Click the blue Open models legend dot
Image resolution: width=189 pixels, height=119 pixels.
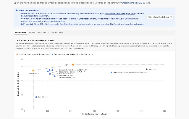pyautogui.click(x=52, y=54)
